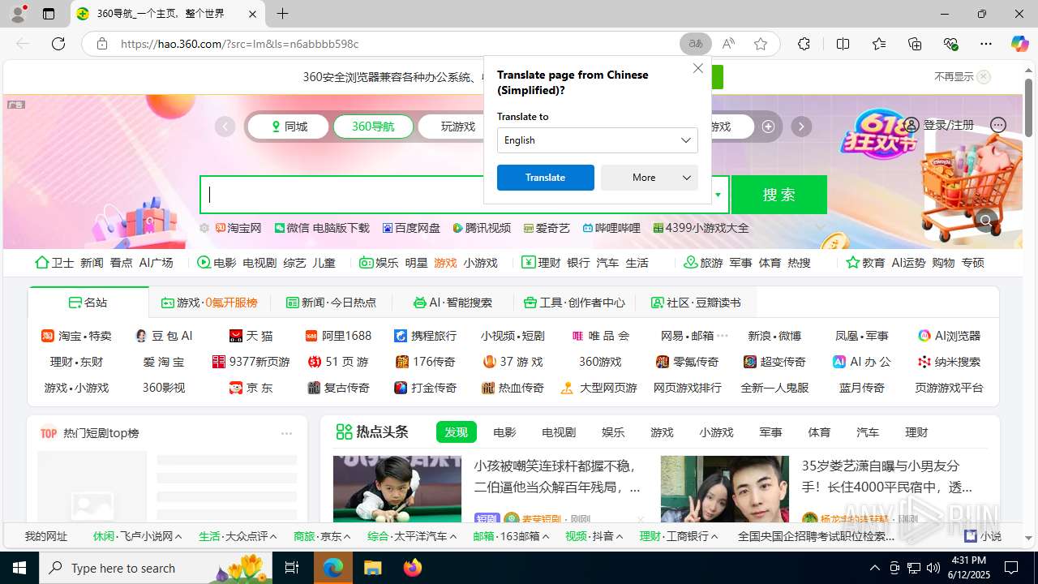Open Windows Start menu
This screenshot has width=1038, height=584.
point(19,568)
